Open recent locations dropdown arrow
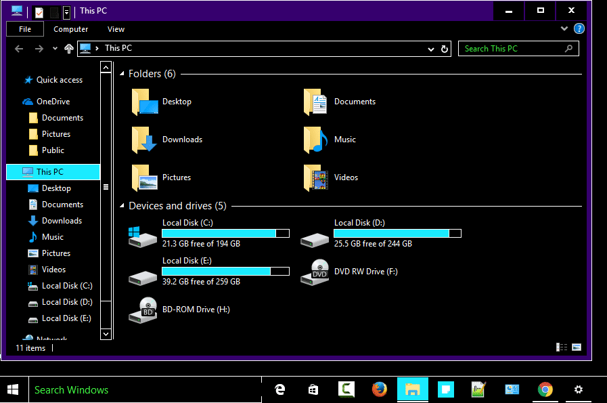This screenshot has height=403, width=607. click(55, 49)
